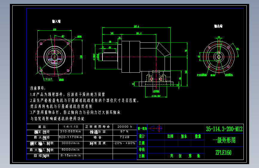Click the 审核 title block label
Viewport: 259px width, 168px height.
coord(142,150)
